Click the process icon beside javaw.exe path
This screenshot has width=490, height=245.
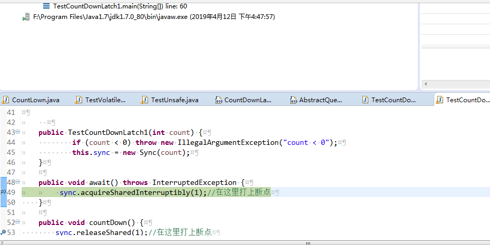click(x=26, y=17)
